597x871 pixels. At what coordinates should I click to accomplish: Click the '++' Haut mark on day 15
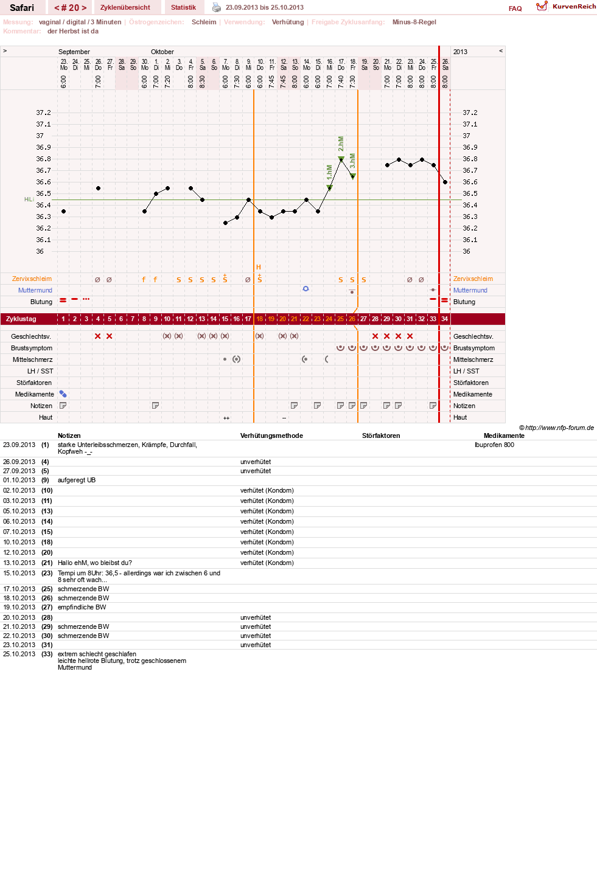(226, 418)
